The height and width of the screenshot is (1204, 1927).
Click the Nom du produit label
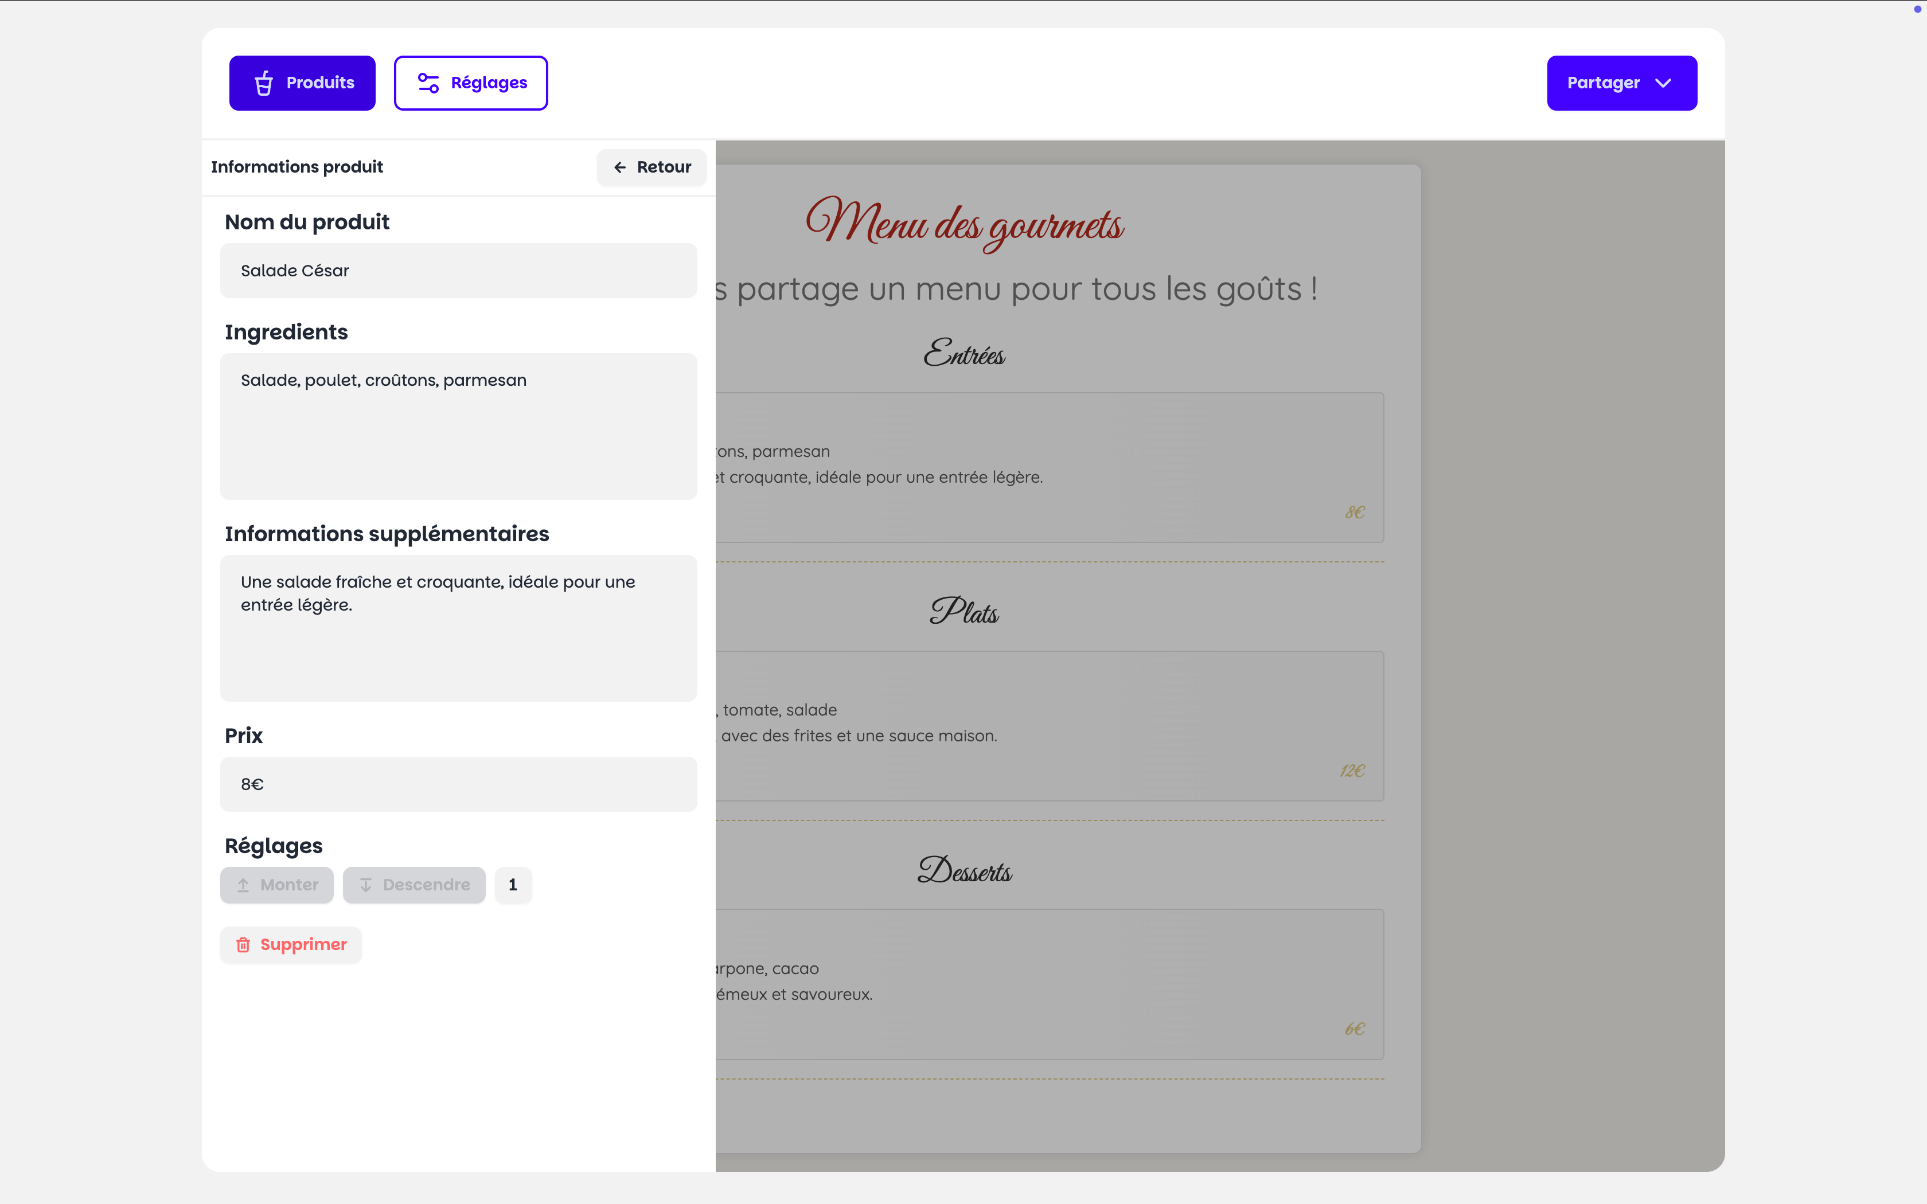(307, 222)
